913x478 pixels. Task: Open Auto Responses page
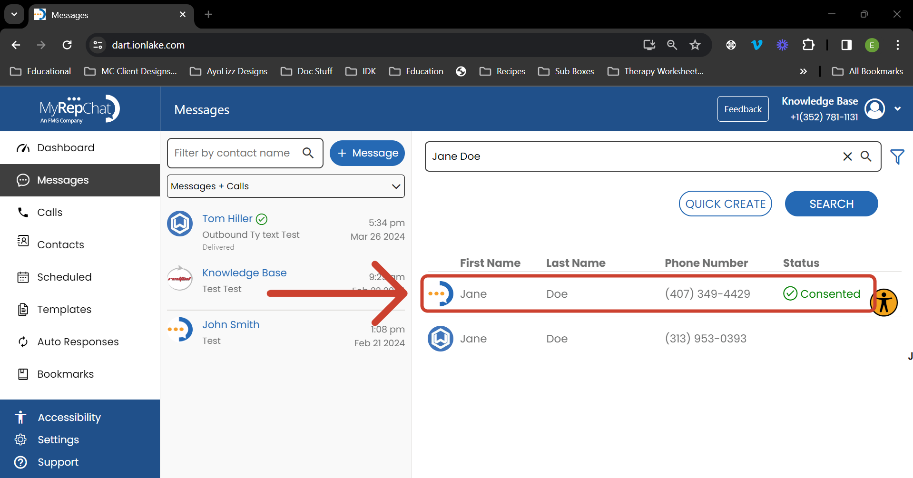pyautogui.click(x=78, y=341)
